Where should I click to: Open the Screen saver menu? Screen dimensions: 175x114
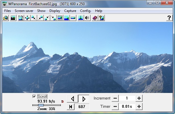(x=24, y=11)
